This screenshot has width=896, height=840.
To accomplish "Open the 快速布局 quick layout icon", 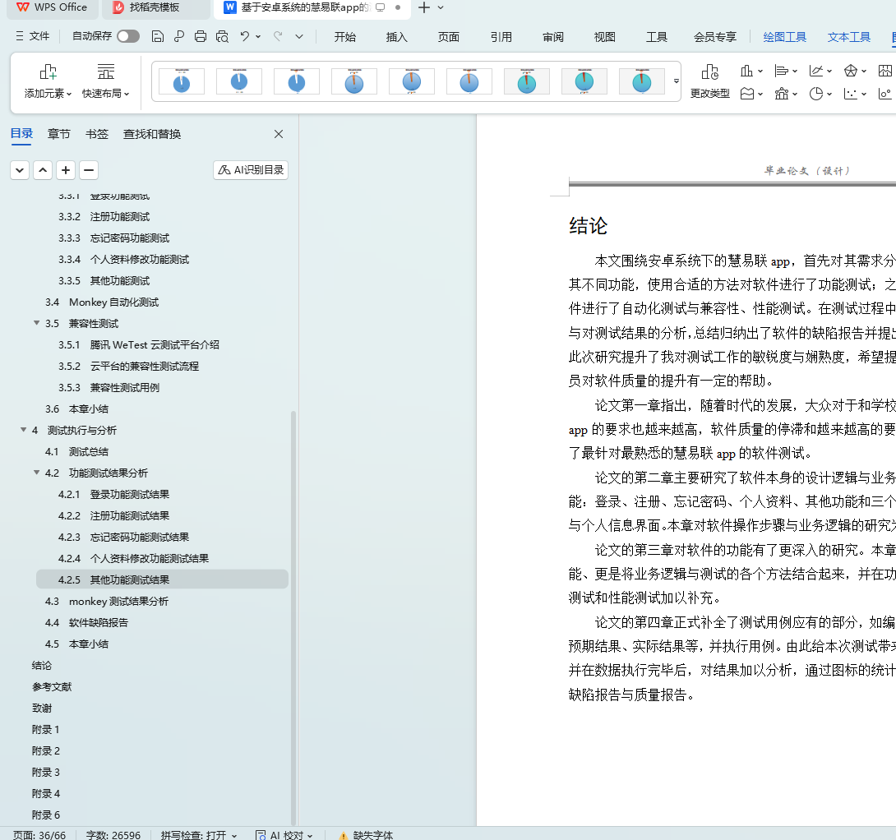I will click(105, 72).
